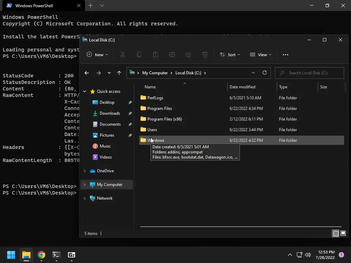The image size is (351, 263).
Task: Select the Users folder
Action: 242,130
